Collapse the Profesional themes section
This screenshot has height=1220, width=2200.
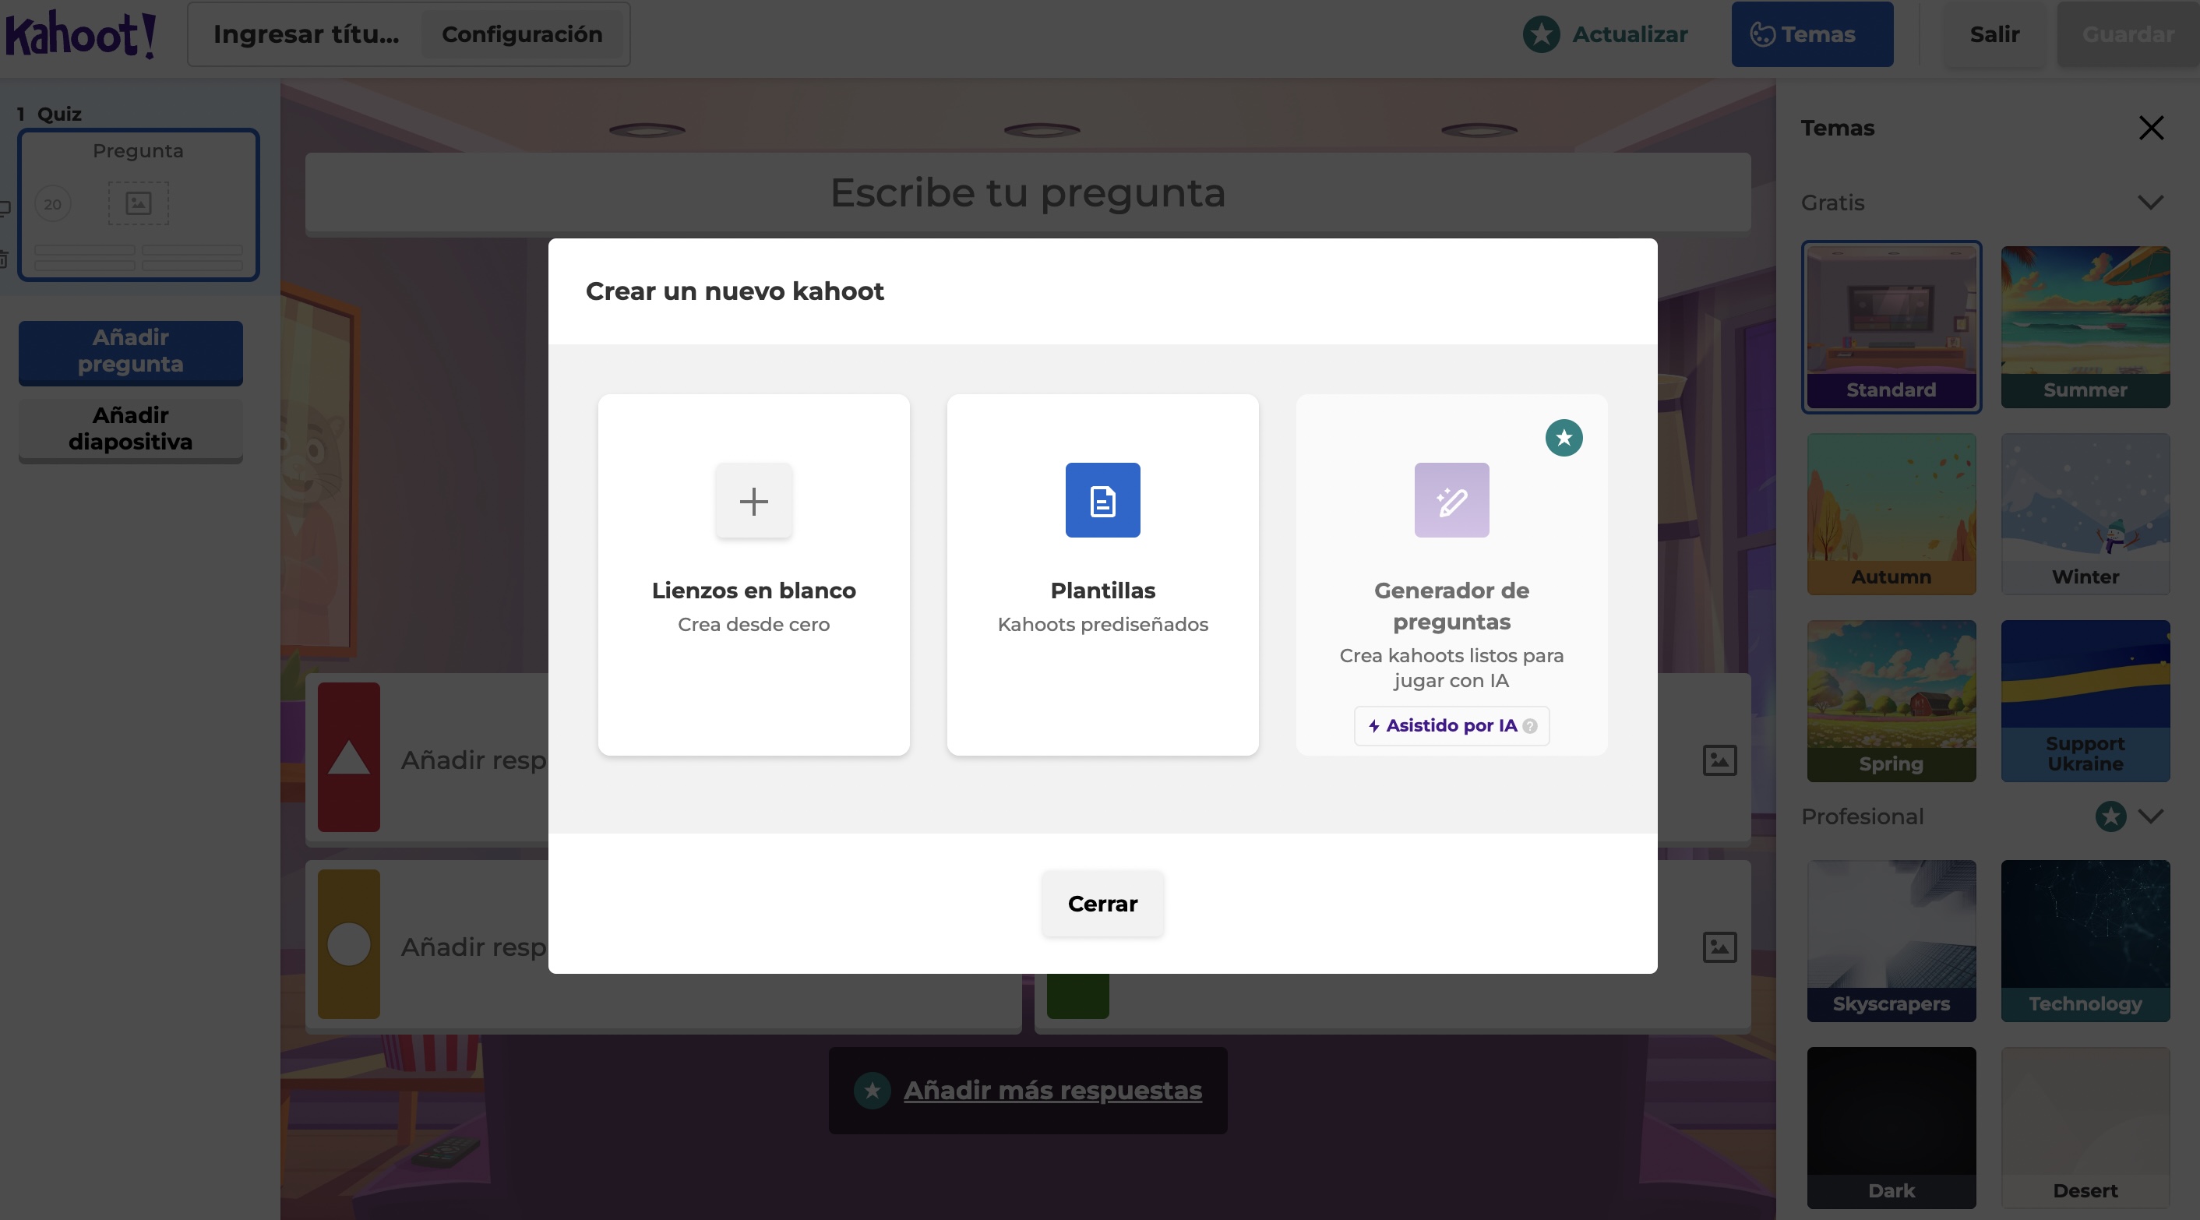point(2150,816)
